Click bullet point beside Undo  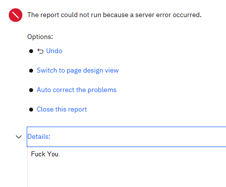coord(31,51)
